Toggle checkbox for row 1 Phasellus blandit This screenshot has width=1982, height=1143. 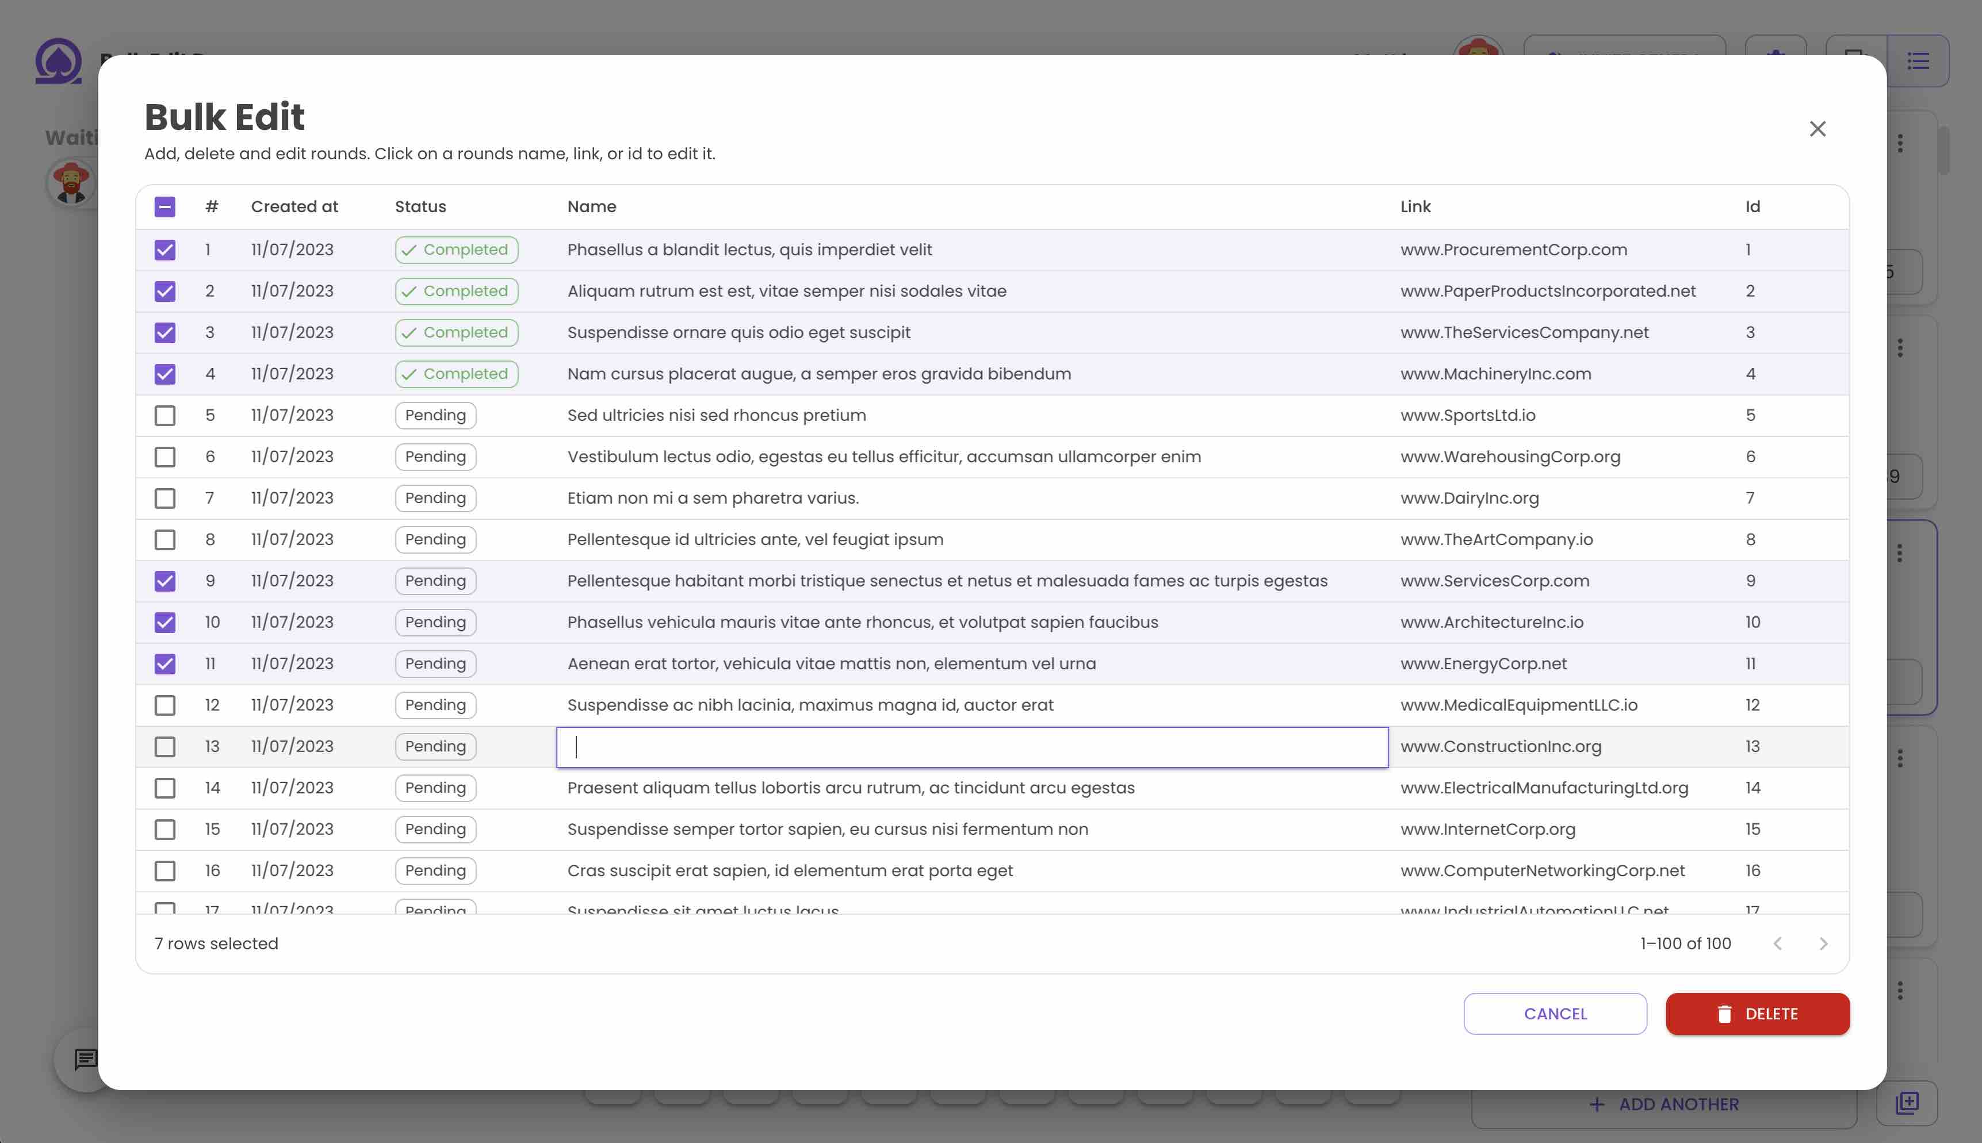163,250
